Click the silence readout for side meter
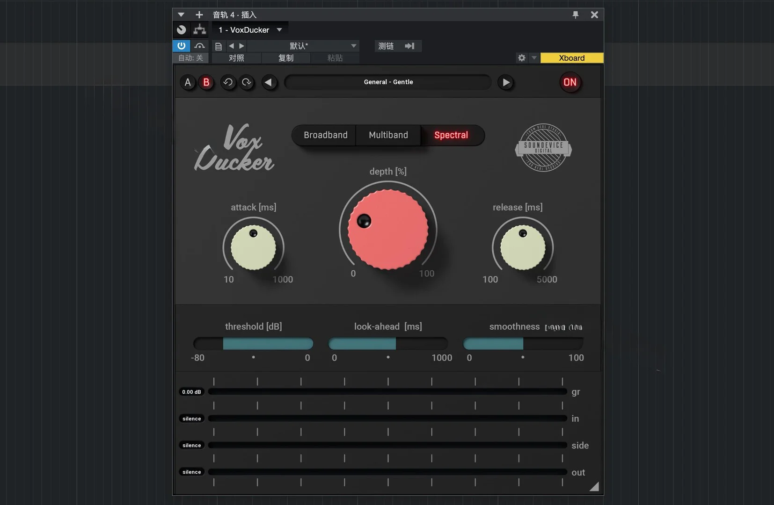Image resolution: width=774 pixels, height=505 pixels. point(191,445)
